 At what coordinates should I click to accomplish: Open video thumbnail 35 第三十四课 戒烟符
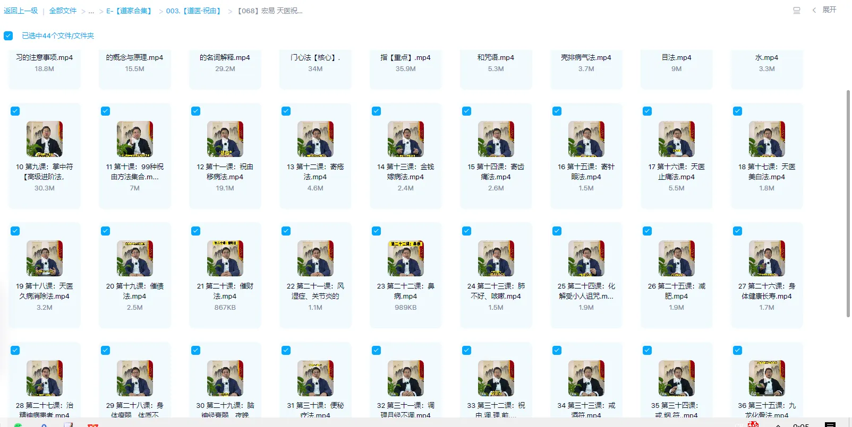[676, 378]
